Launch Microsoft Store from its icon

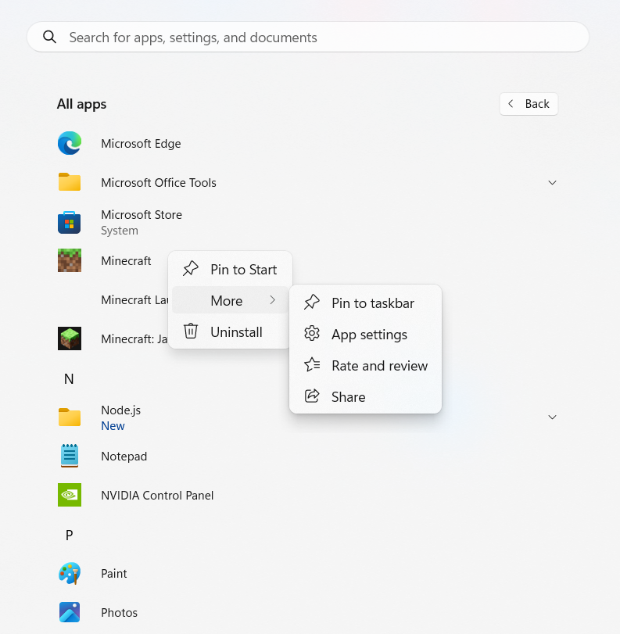(69, 222)
